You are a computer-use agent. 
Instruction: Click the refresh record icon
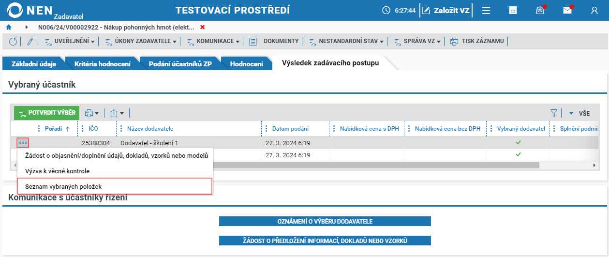13,41
